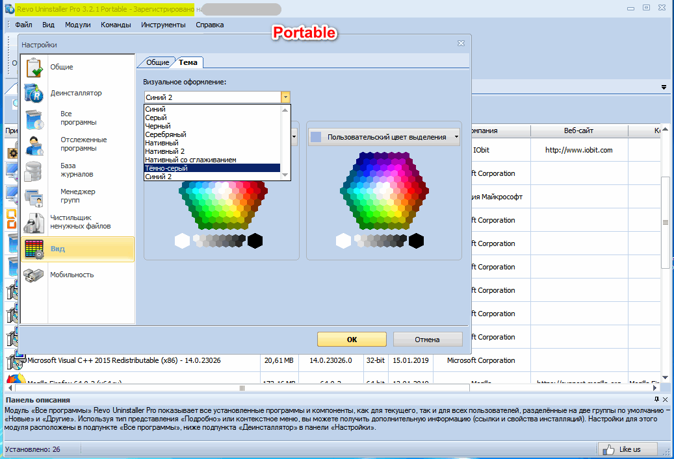Click the Веб-сайт column header
Image resolution: width=674 pixels, height=459 pixels.
coord(578,130)
